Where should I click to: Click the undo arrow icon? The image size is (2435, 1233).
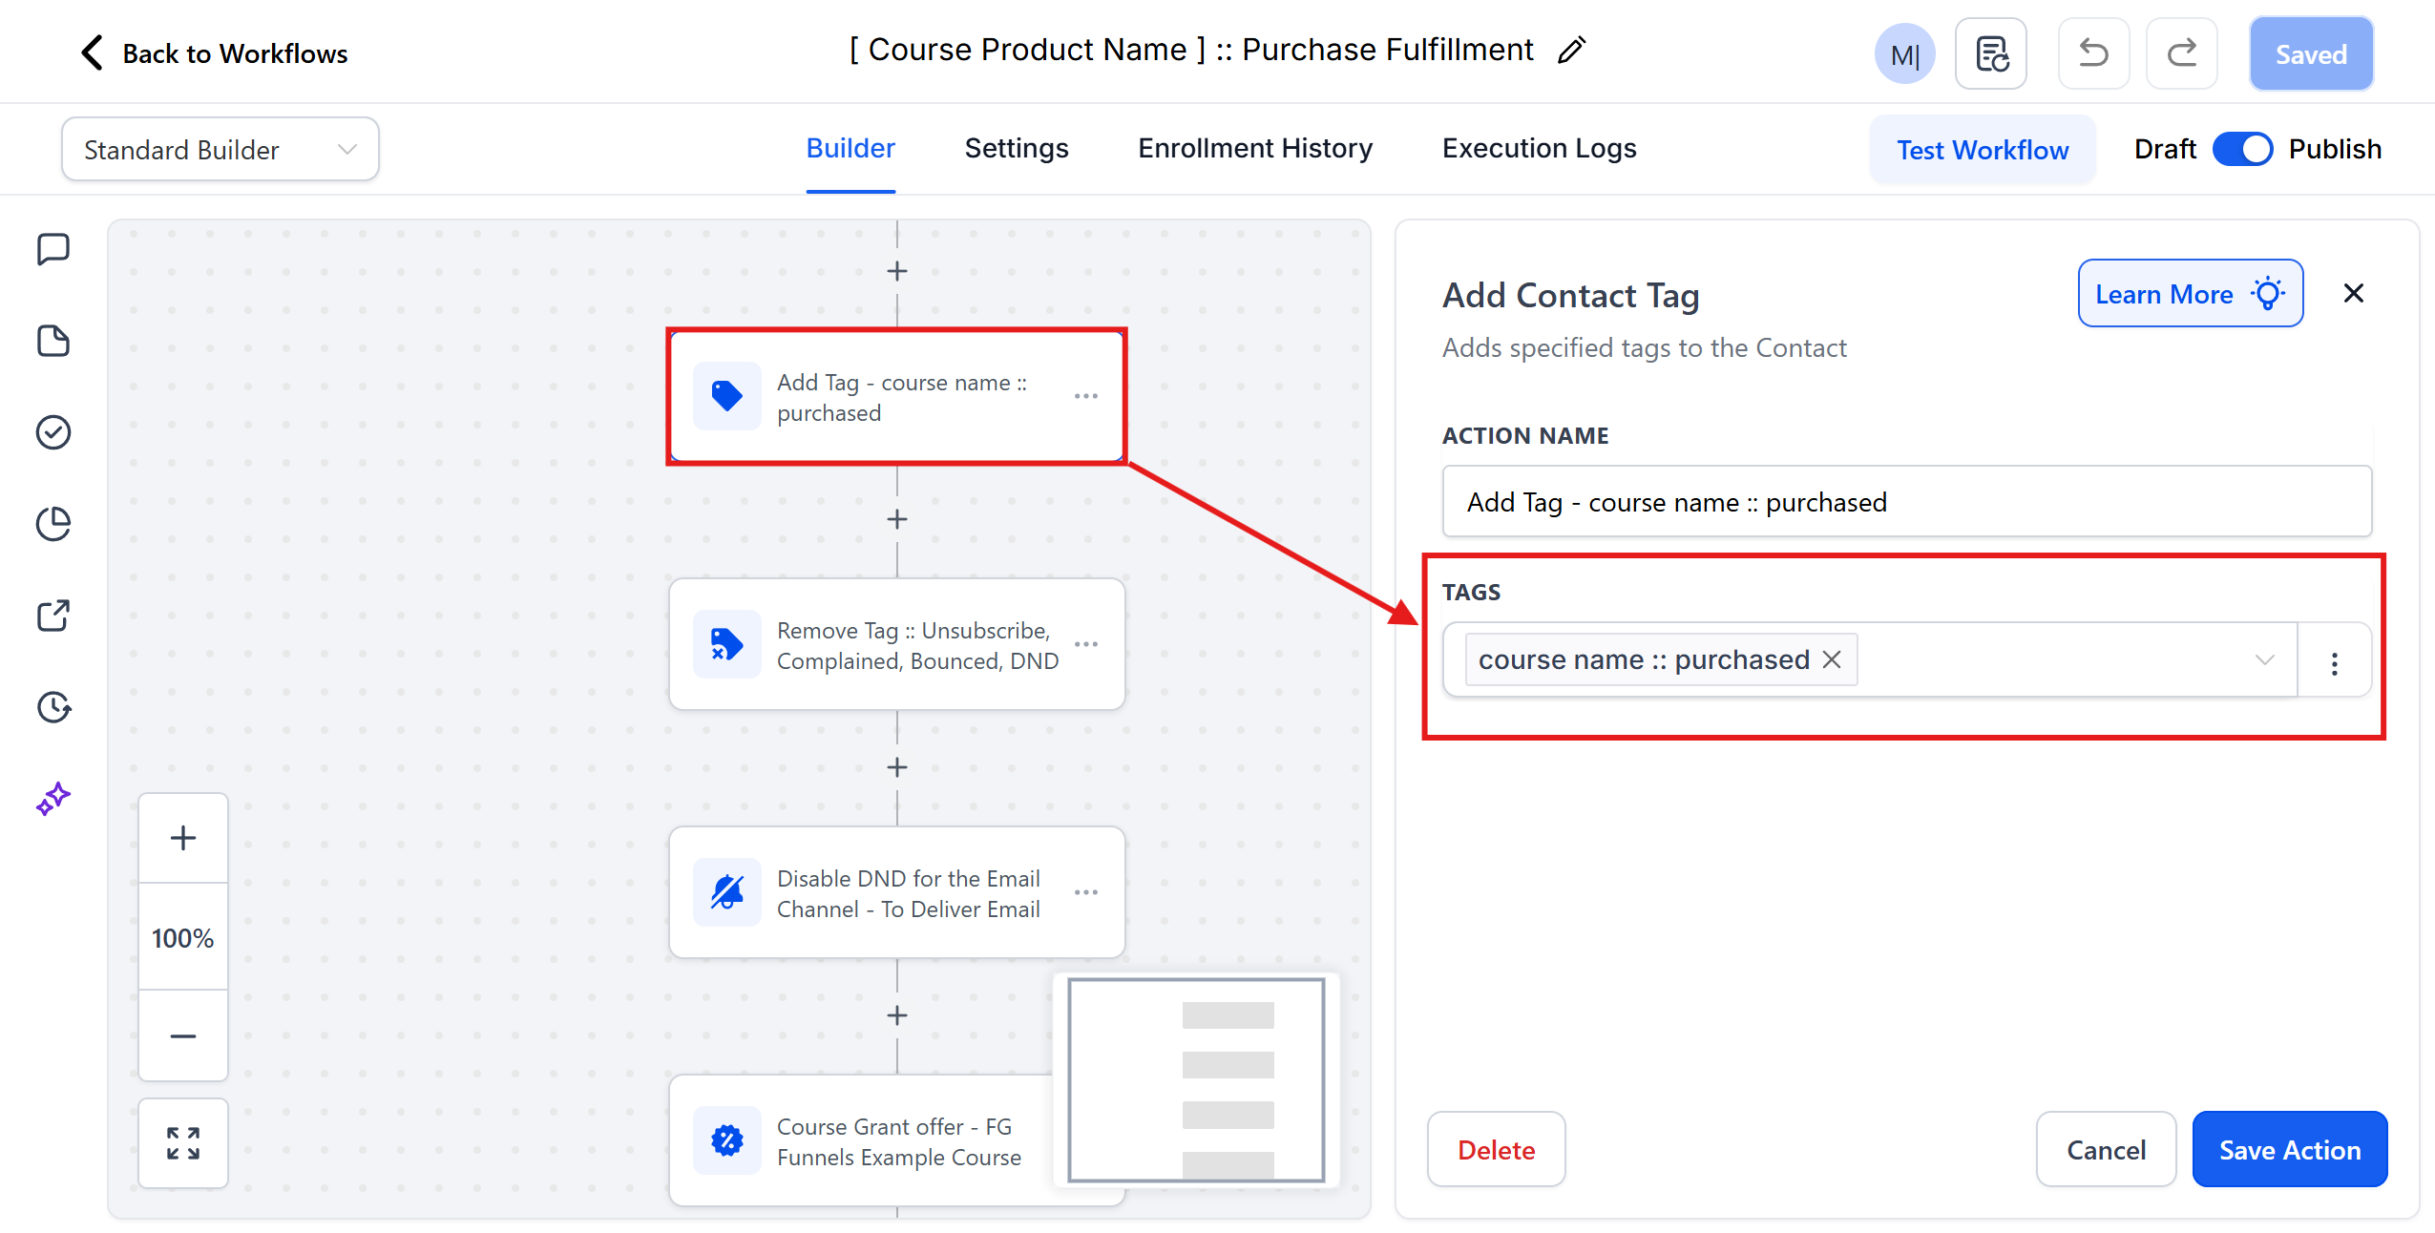[2092, 53]
